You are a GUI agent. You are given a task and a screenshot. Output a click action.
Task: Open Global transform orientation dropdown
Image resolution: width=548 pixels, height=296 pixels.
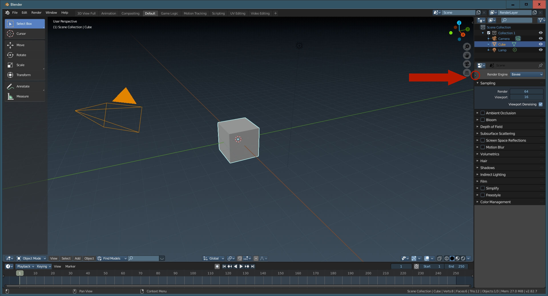click(x=214, y=258)
